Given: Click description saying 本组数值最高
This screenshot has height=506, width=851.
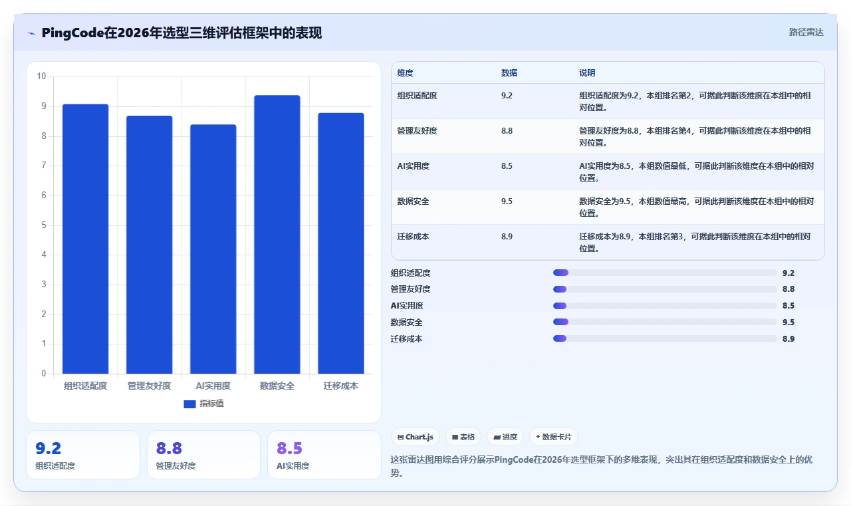Looking at the screenshot, I should (x=696, y=207).
